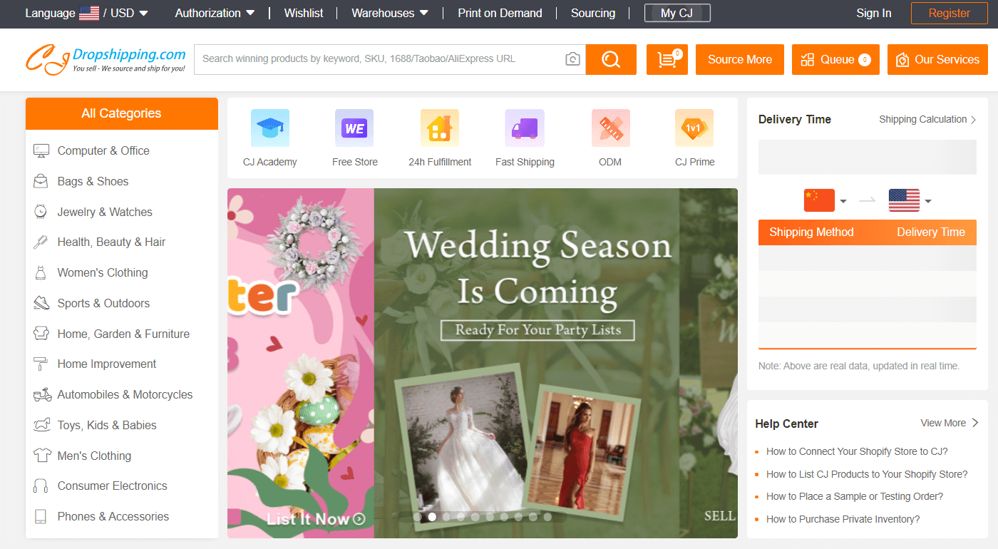
Task: Open CJ Academy graduation cap icon
Action: (x=269, y=128)
